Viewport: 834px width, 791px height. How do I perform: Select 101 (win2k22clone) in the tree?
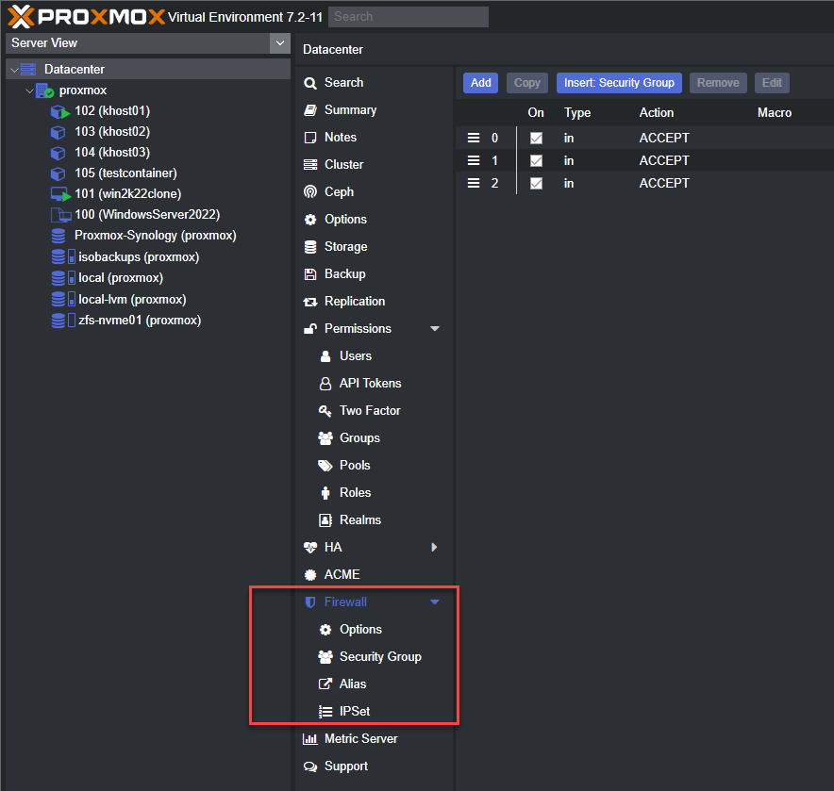(x=127, y=194)
